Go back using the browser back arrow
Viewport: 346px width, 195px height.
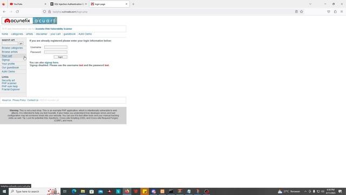(x=4, y=12)
